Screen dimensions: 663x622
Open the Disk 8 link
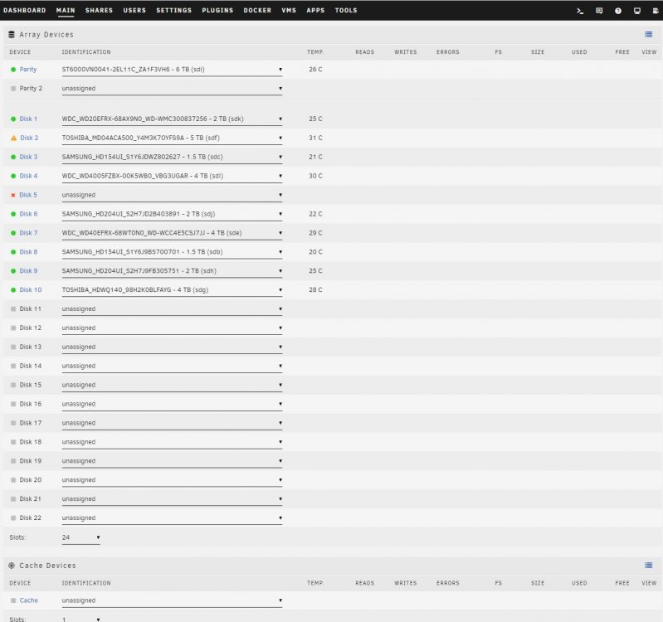click(28, 252)
